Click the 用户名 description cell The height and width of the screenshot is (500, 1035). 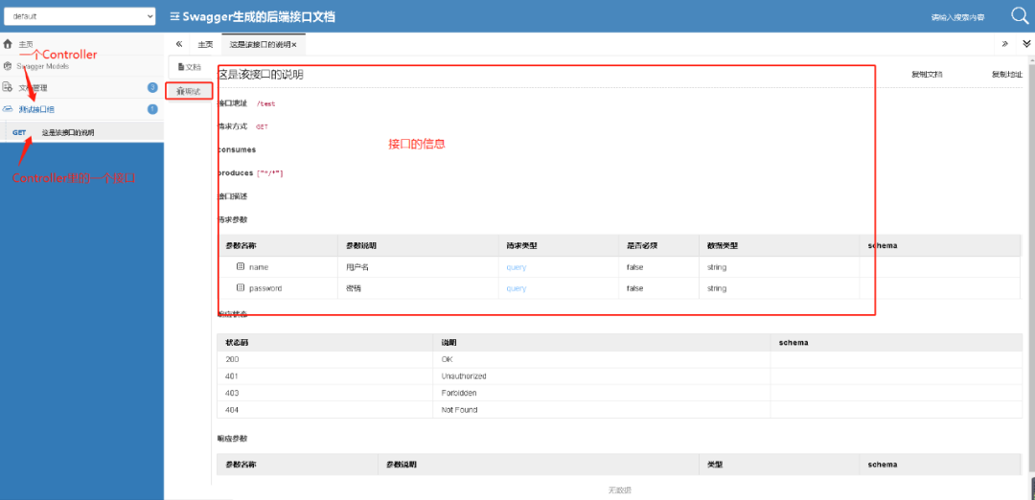tap(418, 267)
